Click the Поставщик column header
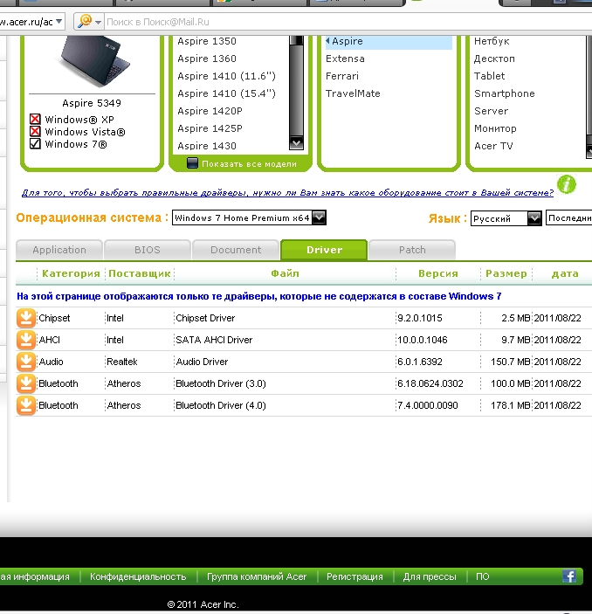 [140, 273]
